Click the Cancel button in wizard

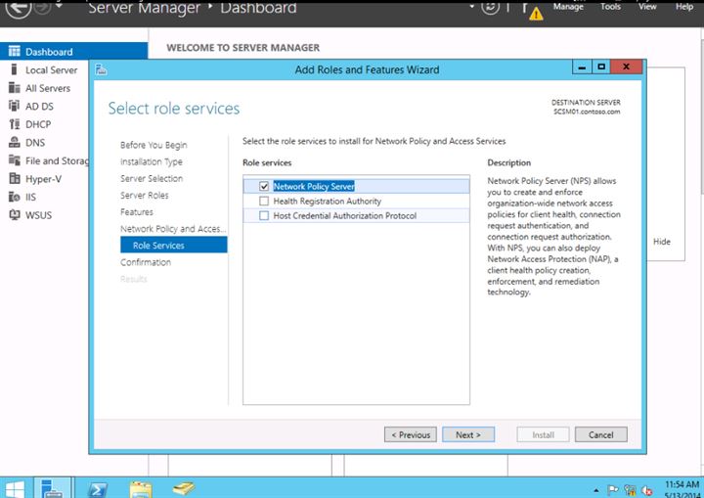tap(600, 434)
